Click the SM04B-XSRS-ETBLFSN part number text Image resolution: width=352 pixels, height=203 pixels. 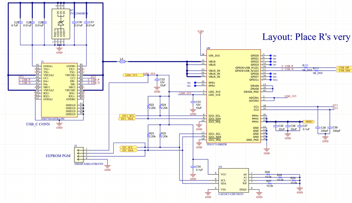[x=89, y=164]
